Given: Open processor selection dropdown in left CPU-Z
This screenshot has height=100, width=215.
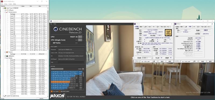Looking at the screenshot, I should coord(147,58).
